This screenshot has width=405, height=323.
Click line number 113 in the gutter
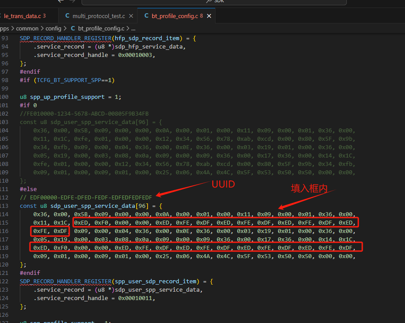(x=4, y=206)
